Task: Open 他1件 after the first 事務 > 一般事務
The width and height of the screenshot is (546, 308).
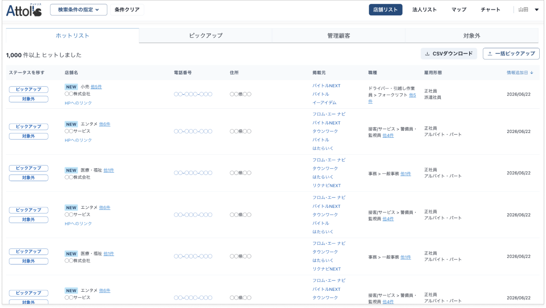Action: (405, 174)
